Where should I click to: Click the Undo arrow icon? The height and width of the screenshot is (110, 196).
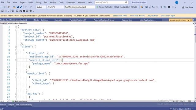click(26, 7)
